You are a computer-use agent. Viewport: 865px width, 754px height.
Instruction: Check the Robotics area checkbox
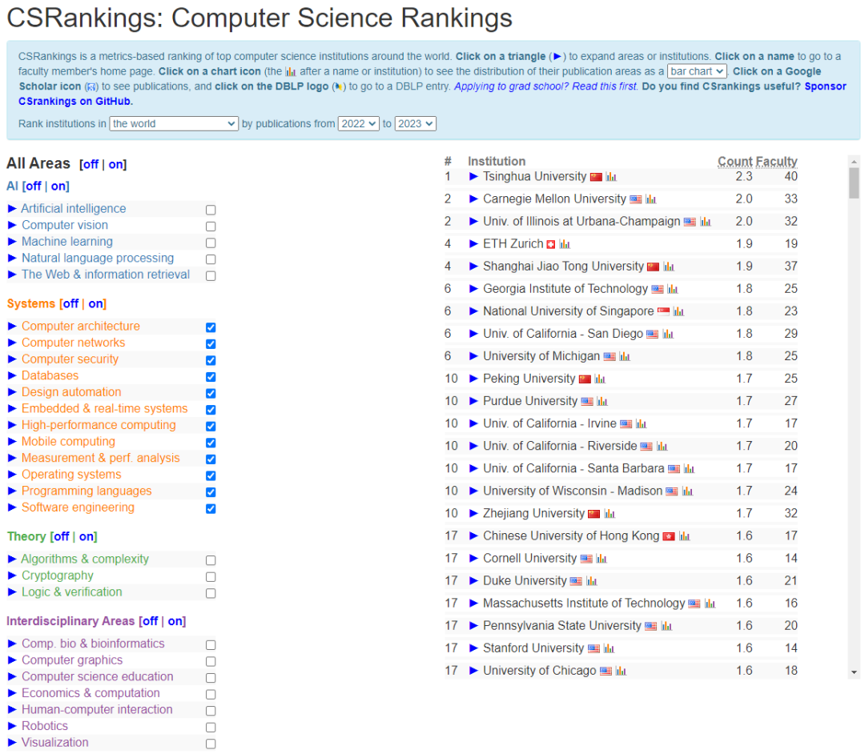tap(211, 727)
